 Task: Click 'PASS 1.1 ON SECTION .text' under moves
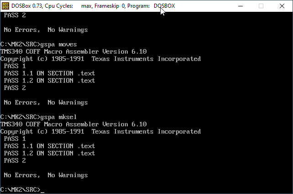click(x=49, y=73)
